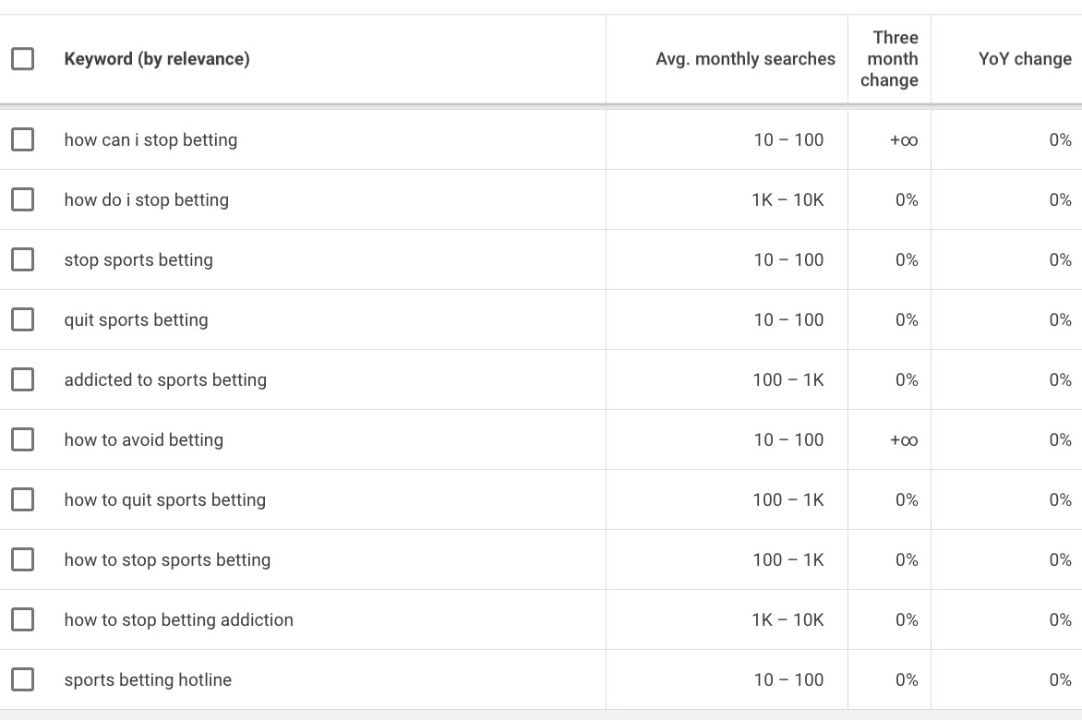Screen dimensions: 1082x720
Task: Check the 'addicted to sports betting' row
Action: 22,379
